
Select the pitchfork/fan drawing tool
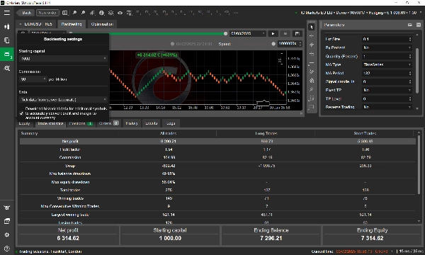(x=312, y=81)
